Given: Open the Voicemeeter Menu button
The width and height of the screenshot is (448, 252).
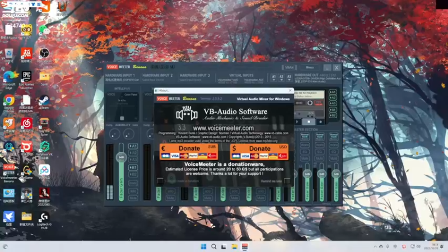Looking at the screenshot, I should (310, 67).
